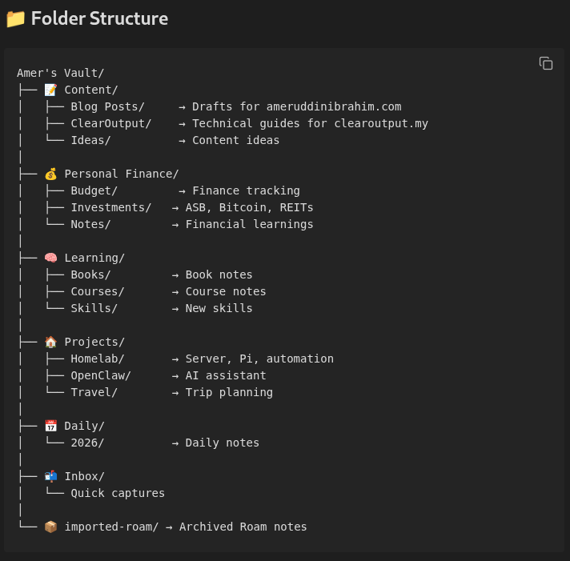The image size is (570, 561).
Task: Click the Blog Posts/ entry
Action: 107,106
